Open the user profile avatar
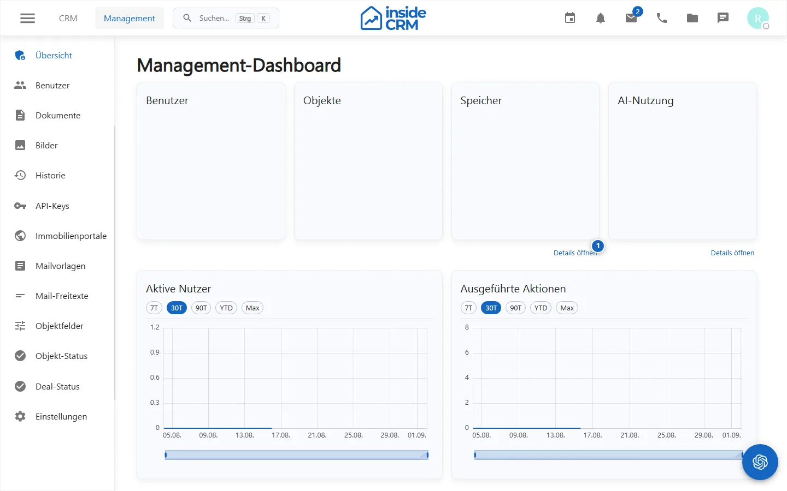The width and height of the screenshot is (787, 491). pyautogui.click(x=758, y=18)
